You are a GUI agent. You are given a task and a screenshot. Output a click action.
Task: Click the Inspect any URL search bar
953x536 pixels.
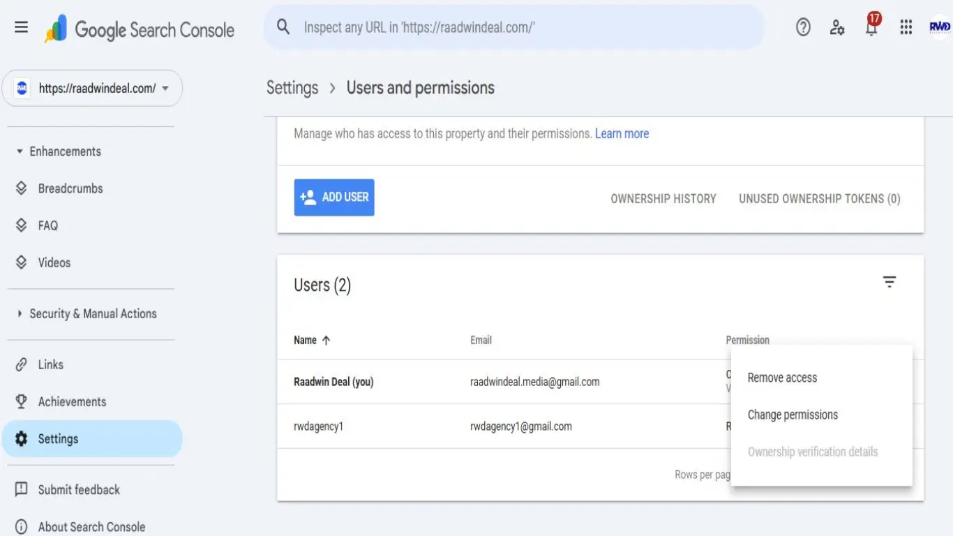[513, 27]
